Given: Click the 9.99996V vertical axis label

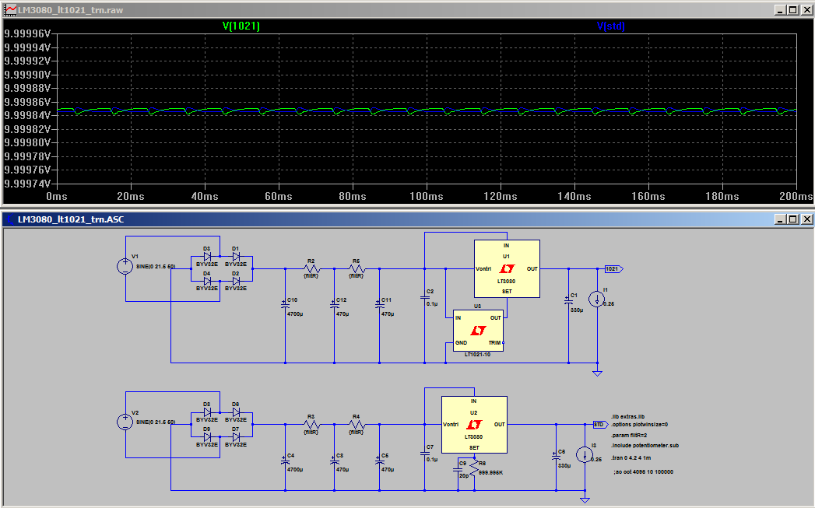Looking at the screenshot, I should pyautogui.click(x=27, y=33).
